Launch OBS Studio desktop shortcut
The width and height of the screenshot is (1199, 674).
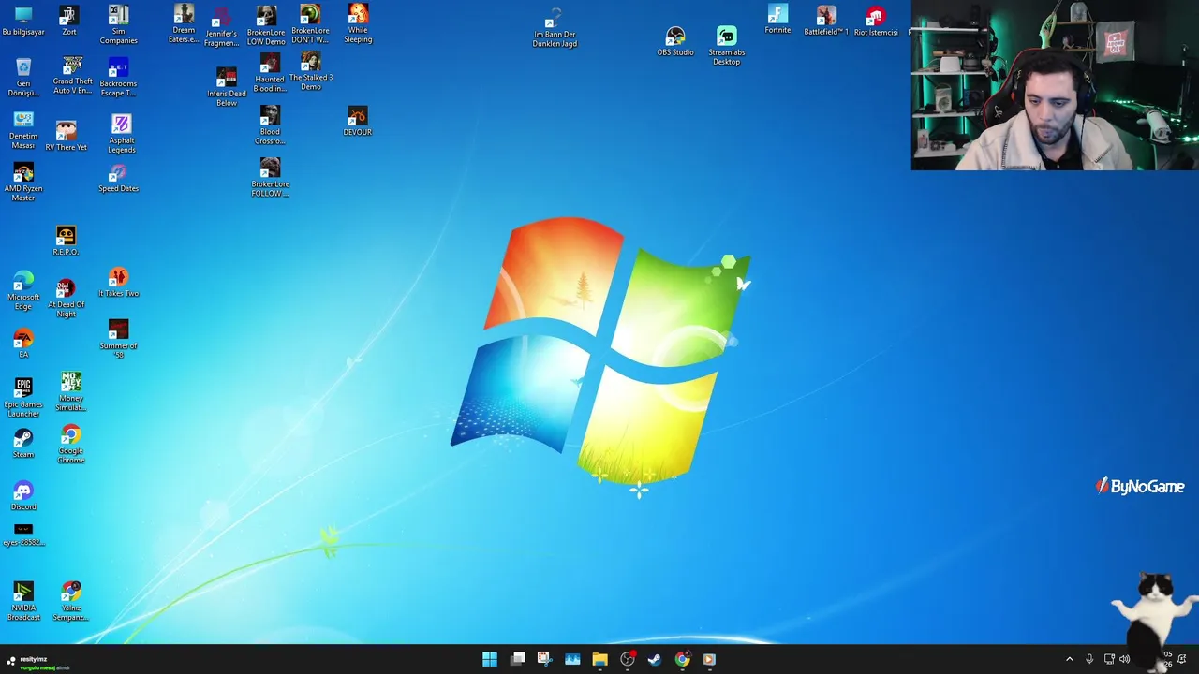[x=675, y=41]
